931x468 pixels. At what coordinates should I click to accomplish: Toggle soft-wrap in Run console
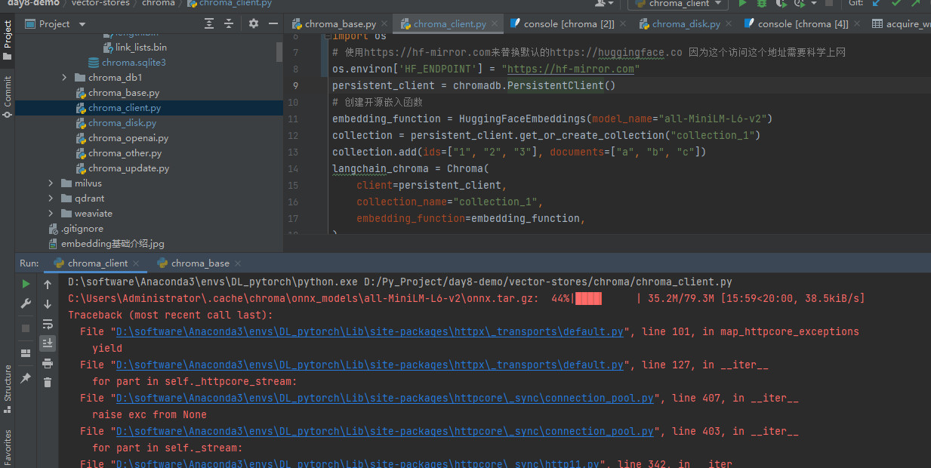pos(48,324)
